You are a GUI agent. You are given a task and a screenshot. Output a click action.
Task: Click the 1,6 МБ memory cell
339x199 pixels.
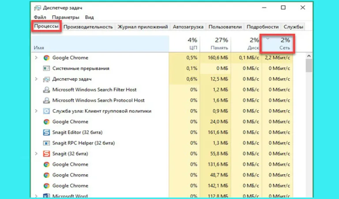(x=215, y=100)
